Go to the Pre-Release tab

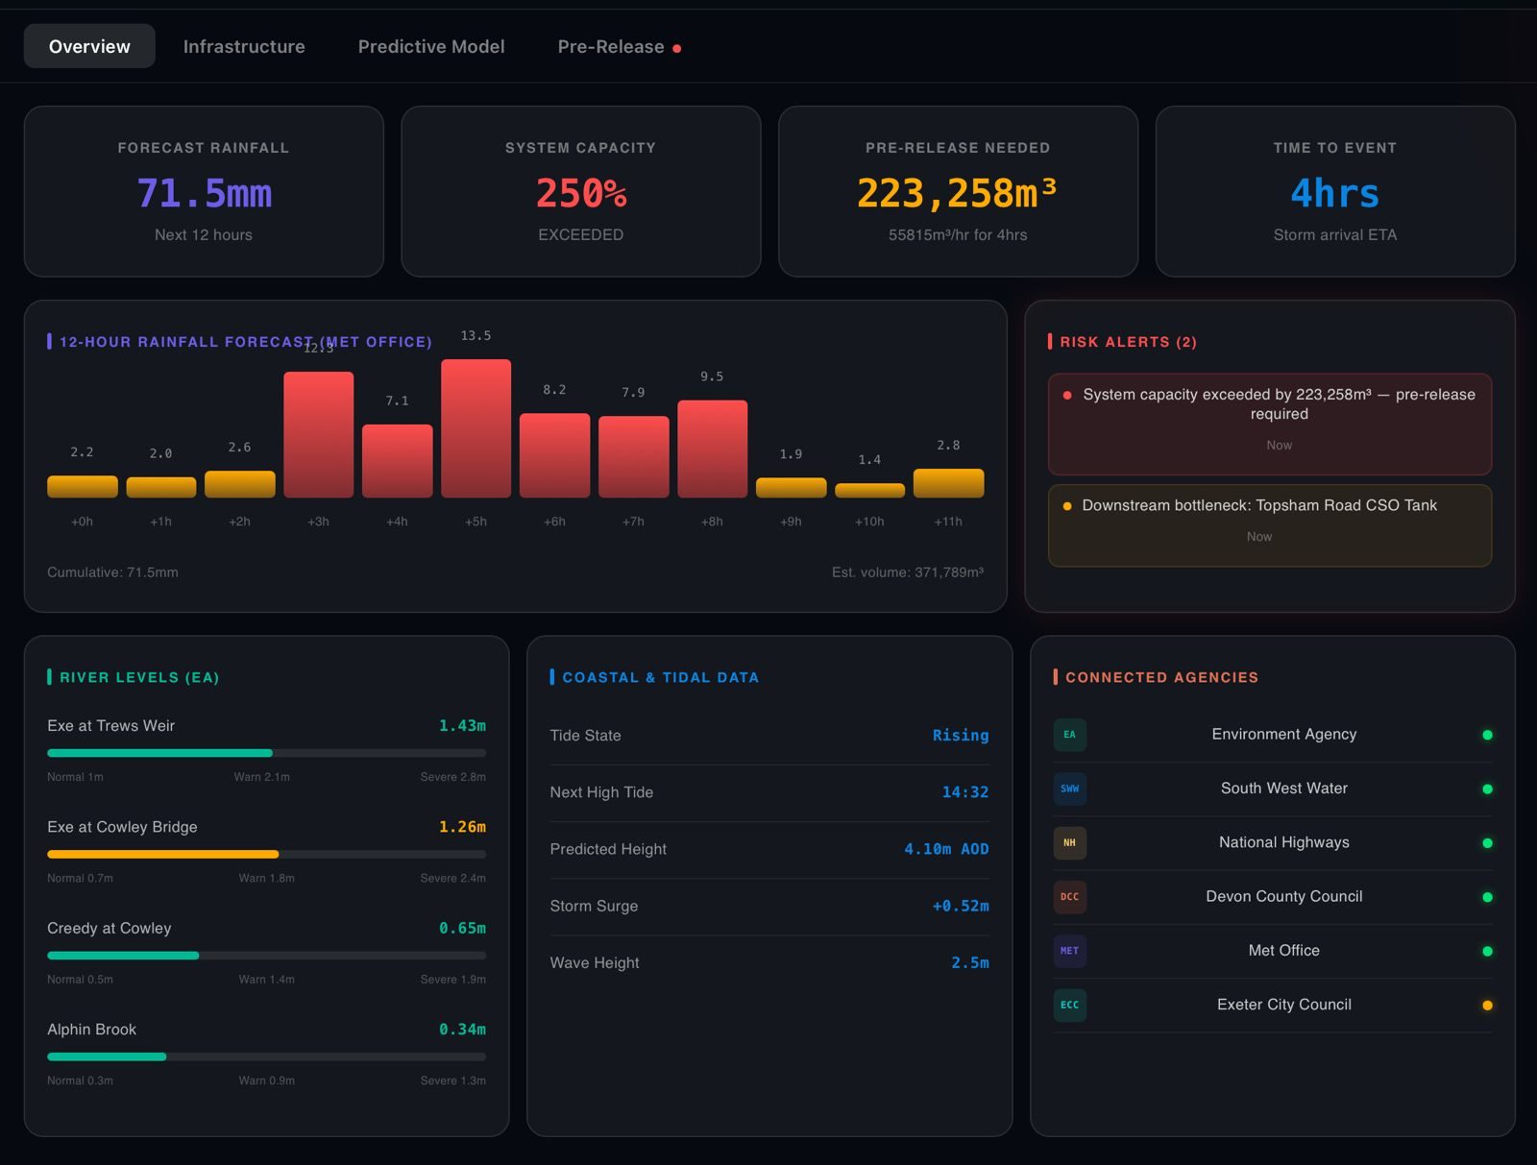click(x=620, y=46)
